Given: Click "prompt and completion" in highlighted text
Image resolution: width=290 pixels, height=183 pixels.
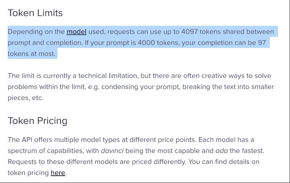Looking at the screenshot, I should (45, 43).
